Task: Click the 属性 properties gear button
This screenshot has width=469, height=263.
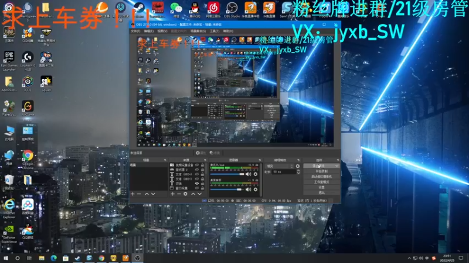Action: (x=200, y=153)
